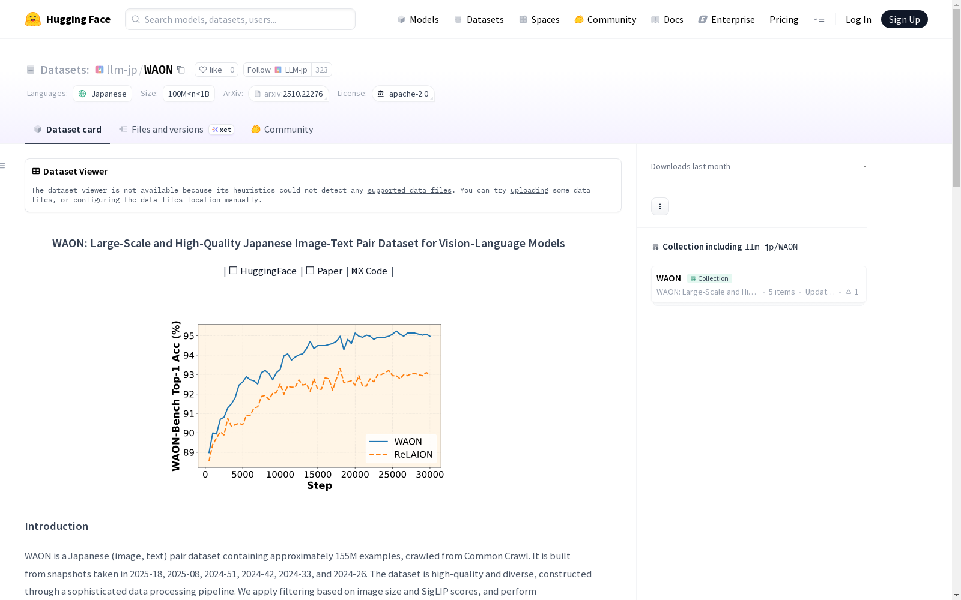The width and height of the screenshot is (961, 600).
Task: Open the Datasets nav item
Action: (479, 19)
